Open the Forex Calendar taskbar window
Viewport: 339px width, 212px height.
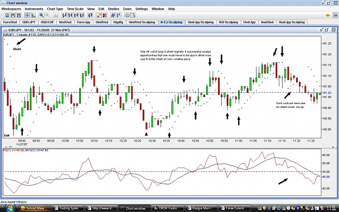(x=234, y=208)
